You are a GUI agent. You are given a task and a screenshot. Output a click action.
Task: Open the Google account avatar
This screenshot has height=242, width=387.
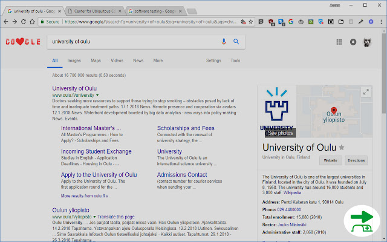click(x=367, y=42)
